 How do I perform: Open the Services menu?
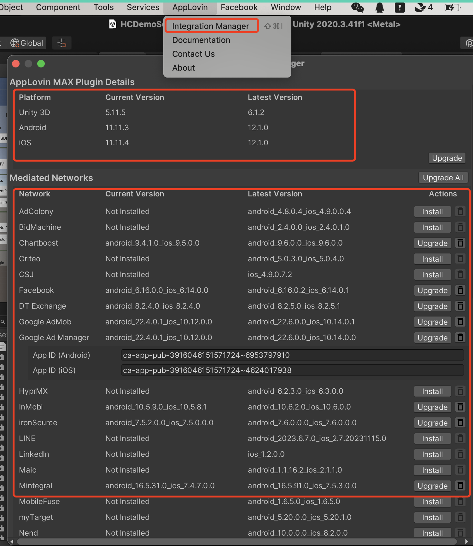(143, 7)
